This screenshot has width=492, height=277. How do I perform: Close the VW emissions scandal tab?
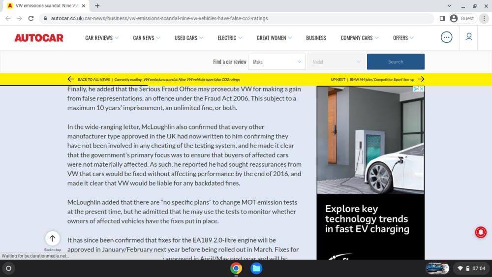(84, 5)
